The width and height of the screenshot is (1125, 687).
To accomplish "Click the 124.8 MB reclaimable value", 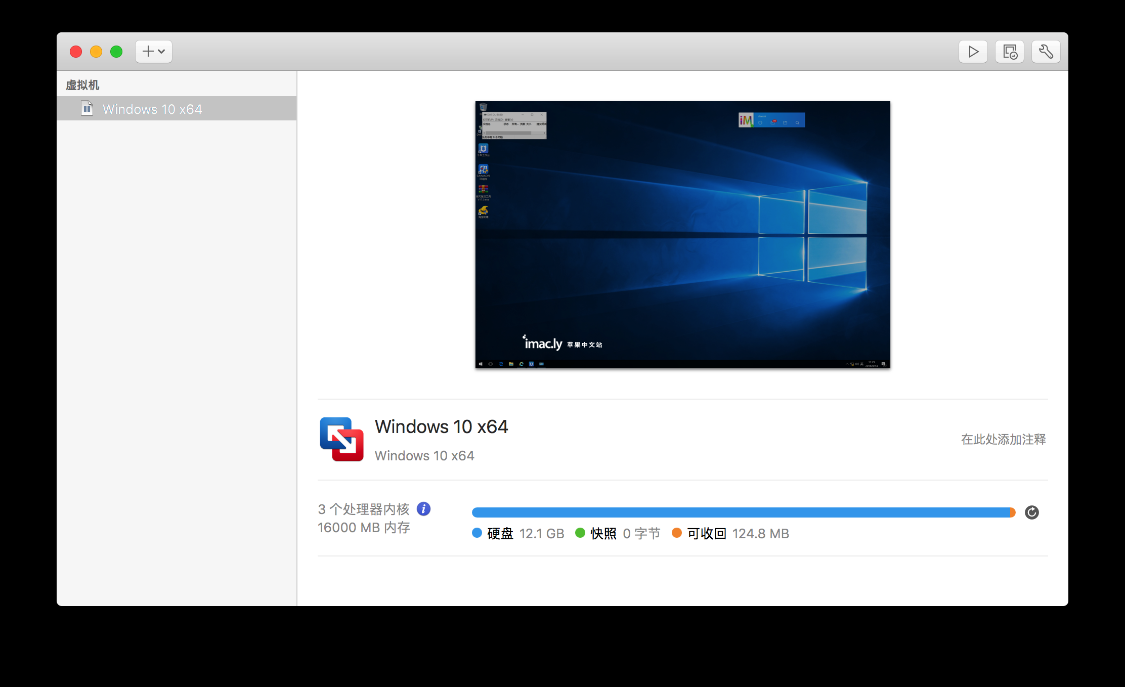I will pos(761,534).
